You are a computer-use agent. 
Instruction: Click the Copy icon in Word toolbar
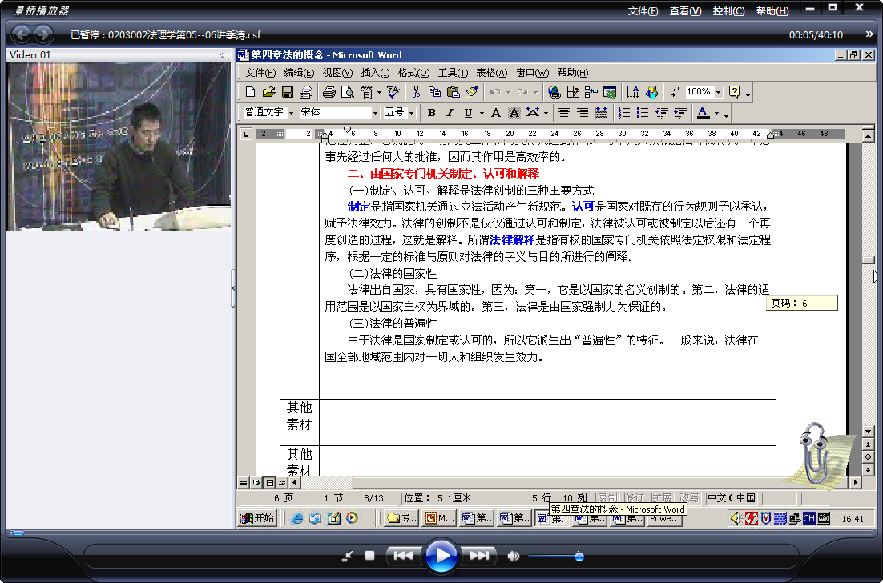[x=434, y=92]
